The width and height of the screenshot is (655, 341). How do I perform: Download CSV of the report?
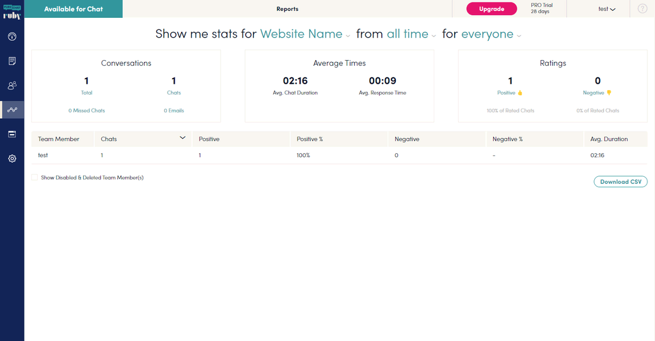coord(620,182)
